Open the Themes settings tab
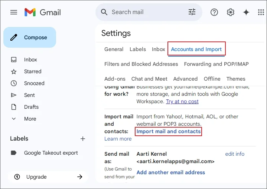 pos(236,79)
